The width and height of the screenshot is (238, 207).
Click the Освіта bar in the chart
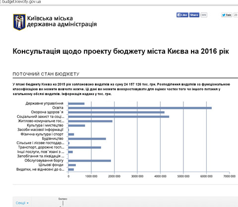(140, 108)
